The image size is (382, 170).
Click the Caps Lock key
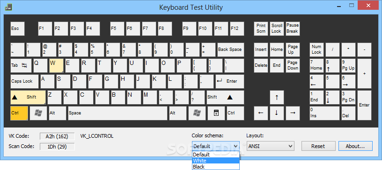pyautogui.click(x=24, y=81)
